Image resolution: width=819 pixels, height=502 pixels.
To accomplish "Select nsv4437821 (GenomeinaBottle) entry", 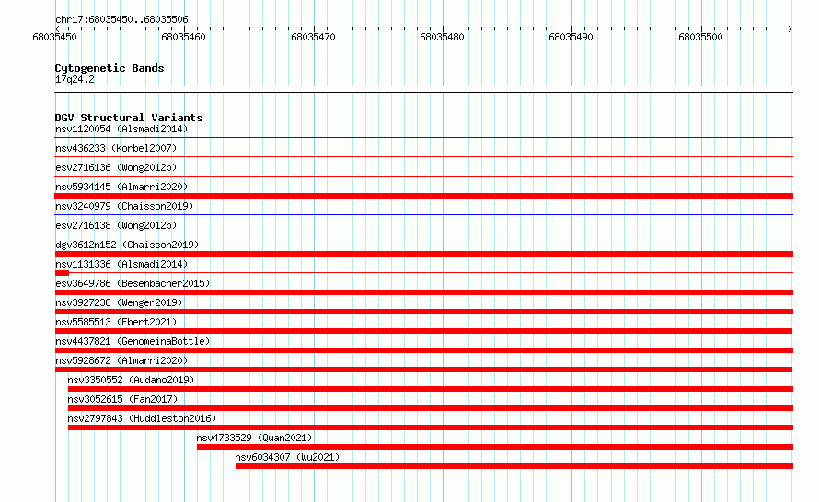I will [133, 341].
